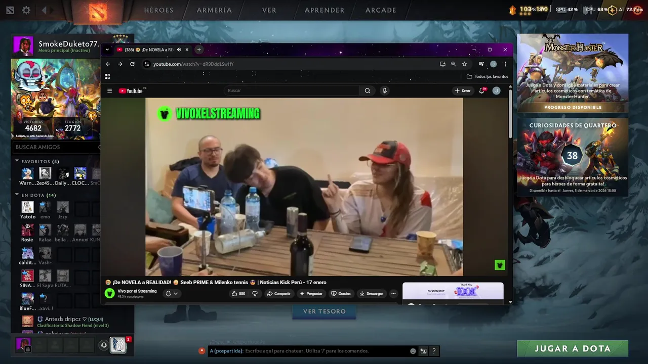648x364 pixels.
Task: Click friend Yatoto avatar
Action: (x=27, y=207)
